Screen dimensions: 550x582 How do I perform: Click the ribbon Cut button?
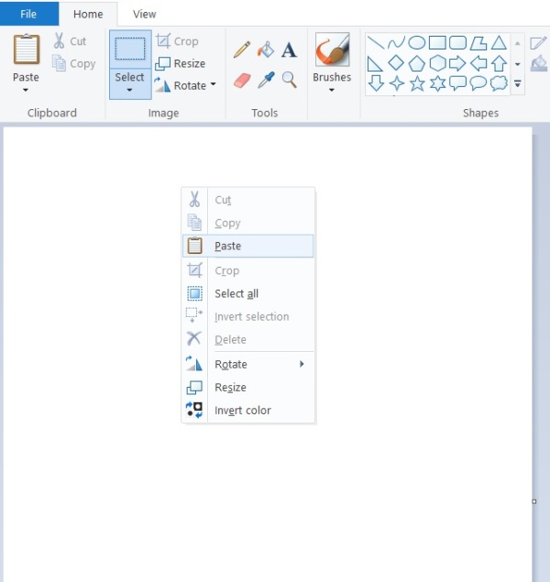click(x=70, y=41)
